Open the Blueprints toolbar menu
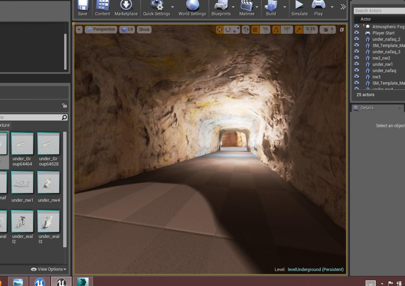The width and height of the screenshot is (405, 286). (x=221, y=8)
